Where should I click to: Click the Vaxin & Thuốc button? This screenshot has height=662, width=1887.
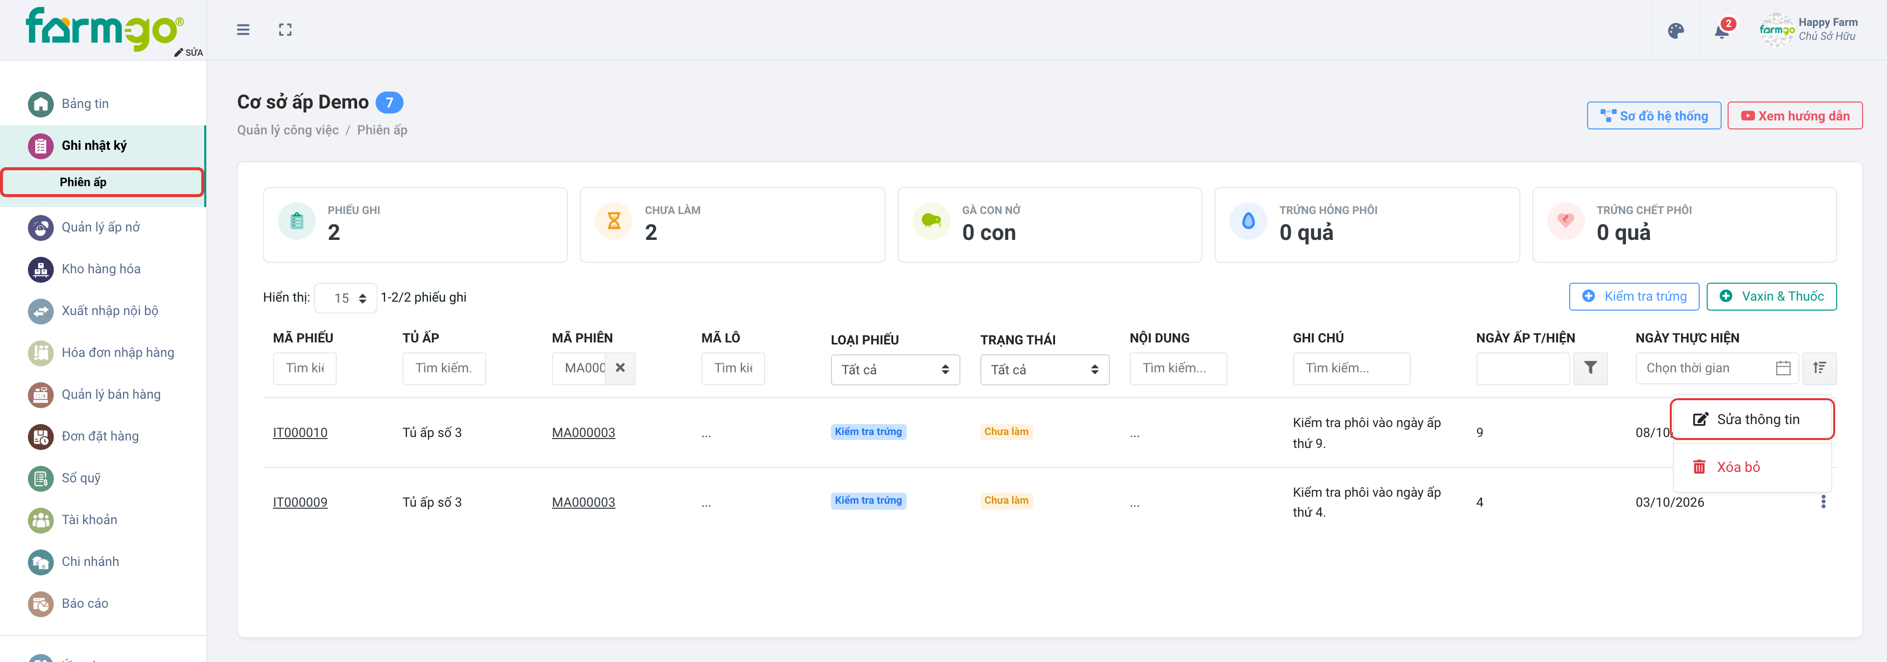[1771, 297]
